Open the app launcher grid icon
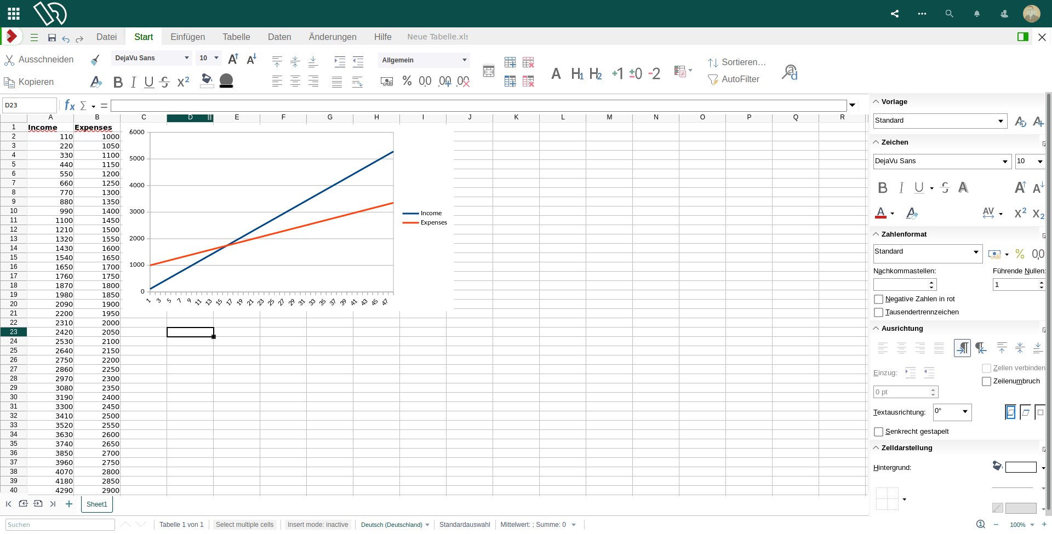Screen dimensions: 1052x534 coord(14,14)
